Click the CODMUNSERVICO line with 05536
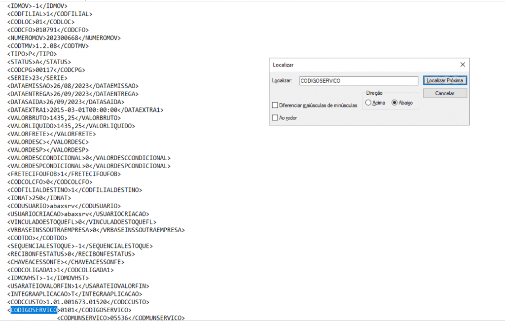 tap(121, 318)
